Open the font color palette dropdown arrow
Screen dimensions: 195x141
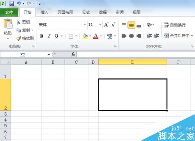coord(101,36)
